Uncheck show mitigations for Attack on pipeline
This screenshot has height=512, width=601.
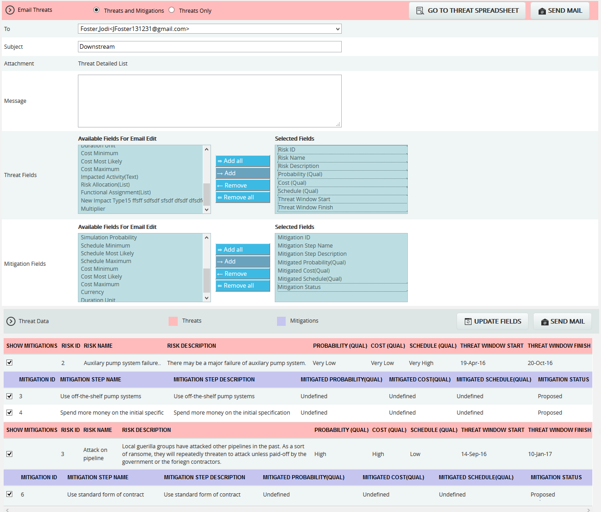(10, 454)
